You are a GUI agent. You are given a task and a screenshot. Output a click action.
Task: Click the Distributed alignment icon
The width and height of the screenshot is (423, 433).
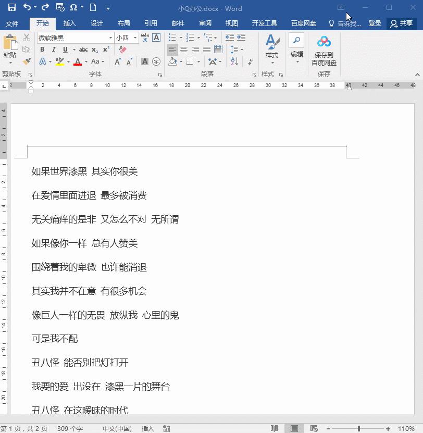coord(218,50)
